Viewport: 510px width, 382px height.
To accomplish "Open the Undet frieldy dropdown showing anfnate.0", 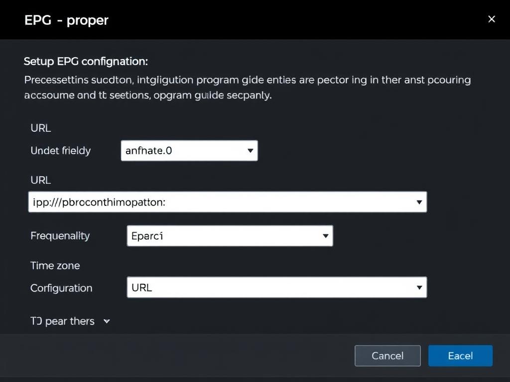I will tap(184, 151).
